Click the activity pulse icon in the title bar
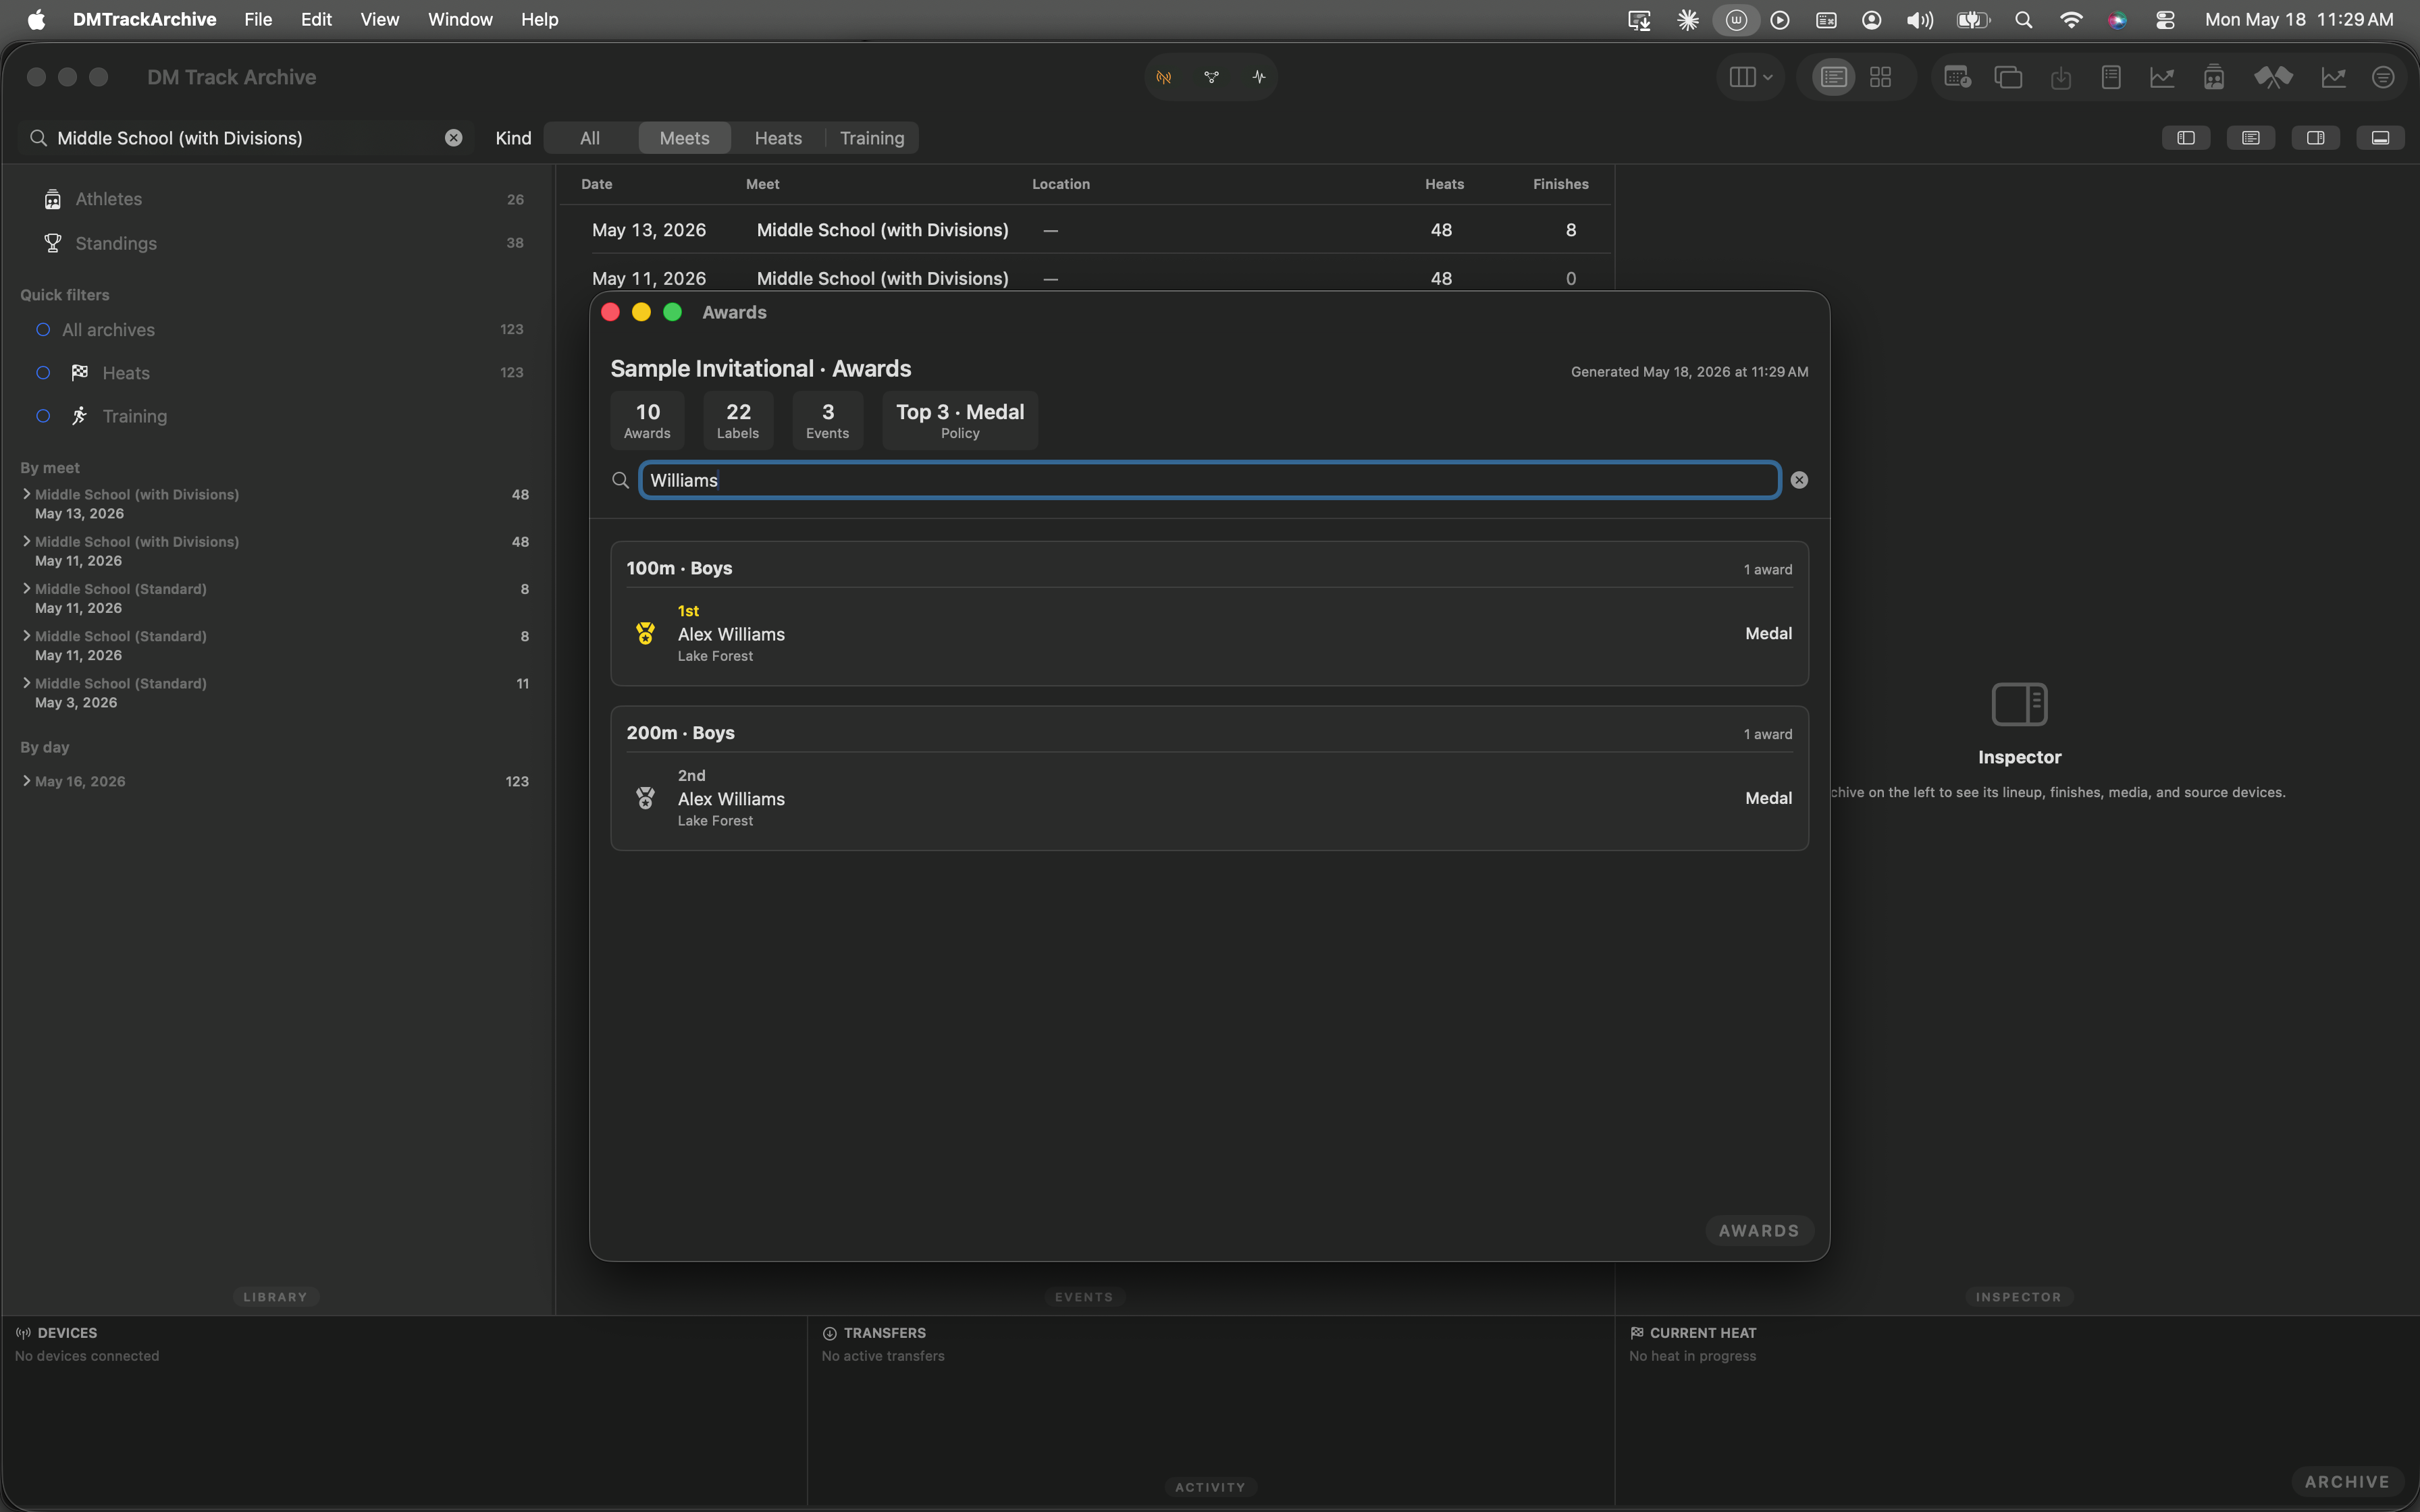The width and height of the screenshot is (2420, 1512). 1259,77
